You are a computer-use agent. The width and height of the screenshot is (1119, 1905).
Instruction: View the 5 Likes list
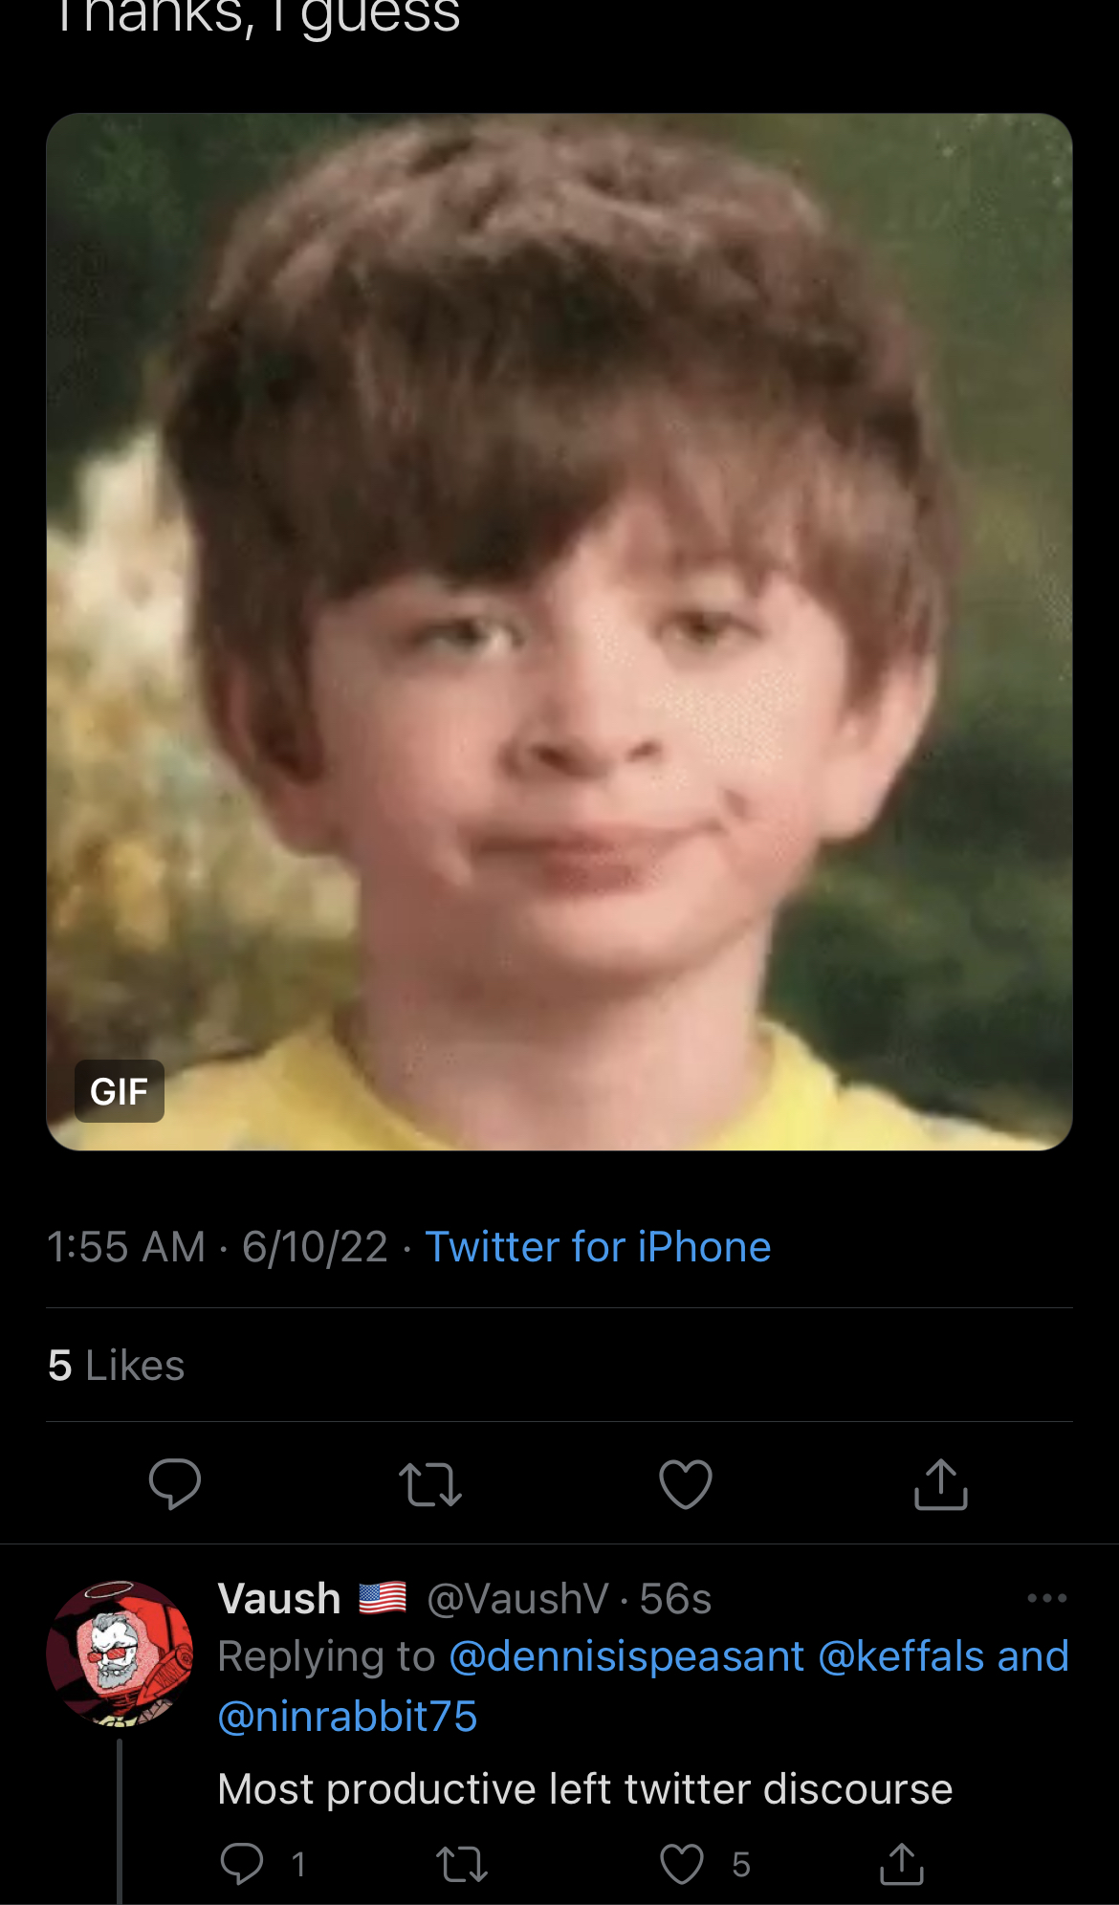click(x=117, y=1365)
